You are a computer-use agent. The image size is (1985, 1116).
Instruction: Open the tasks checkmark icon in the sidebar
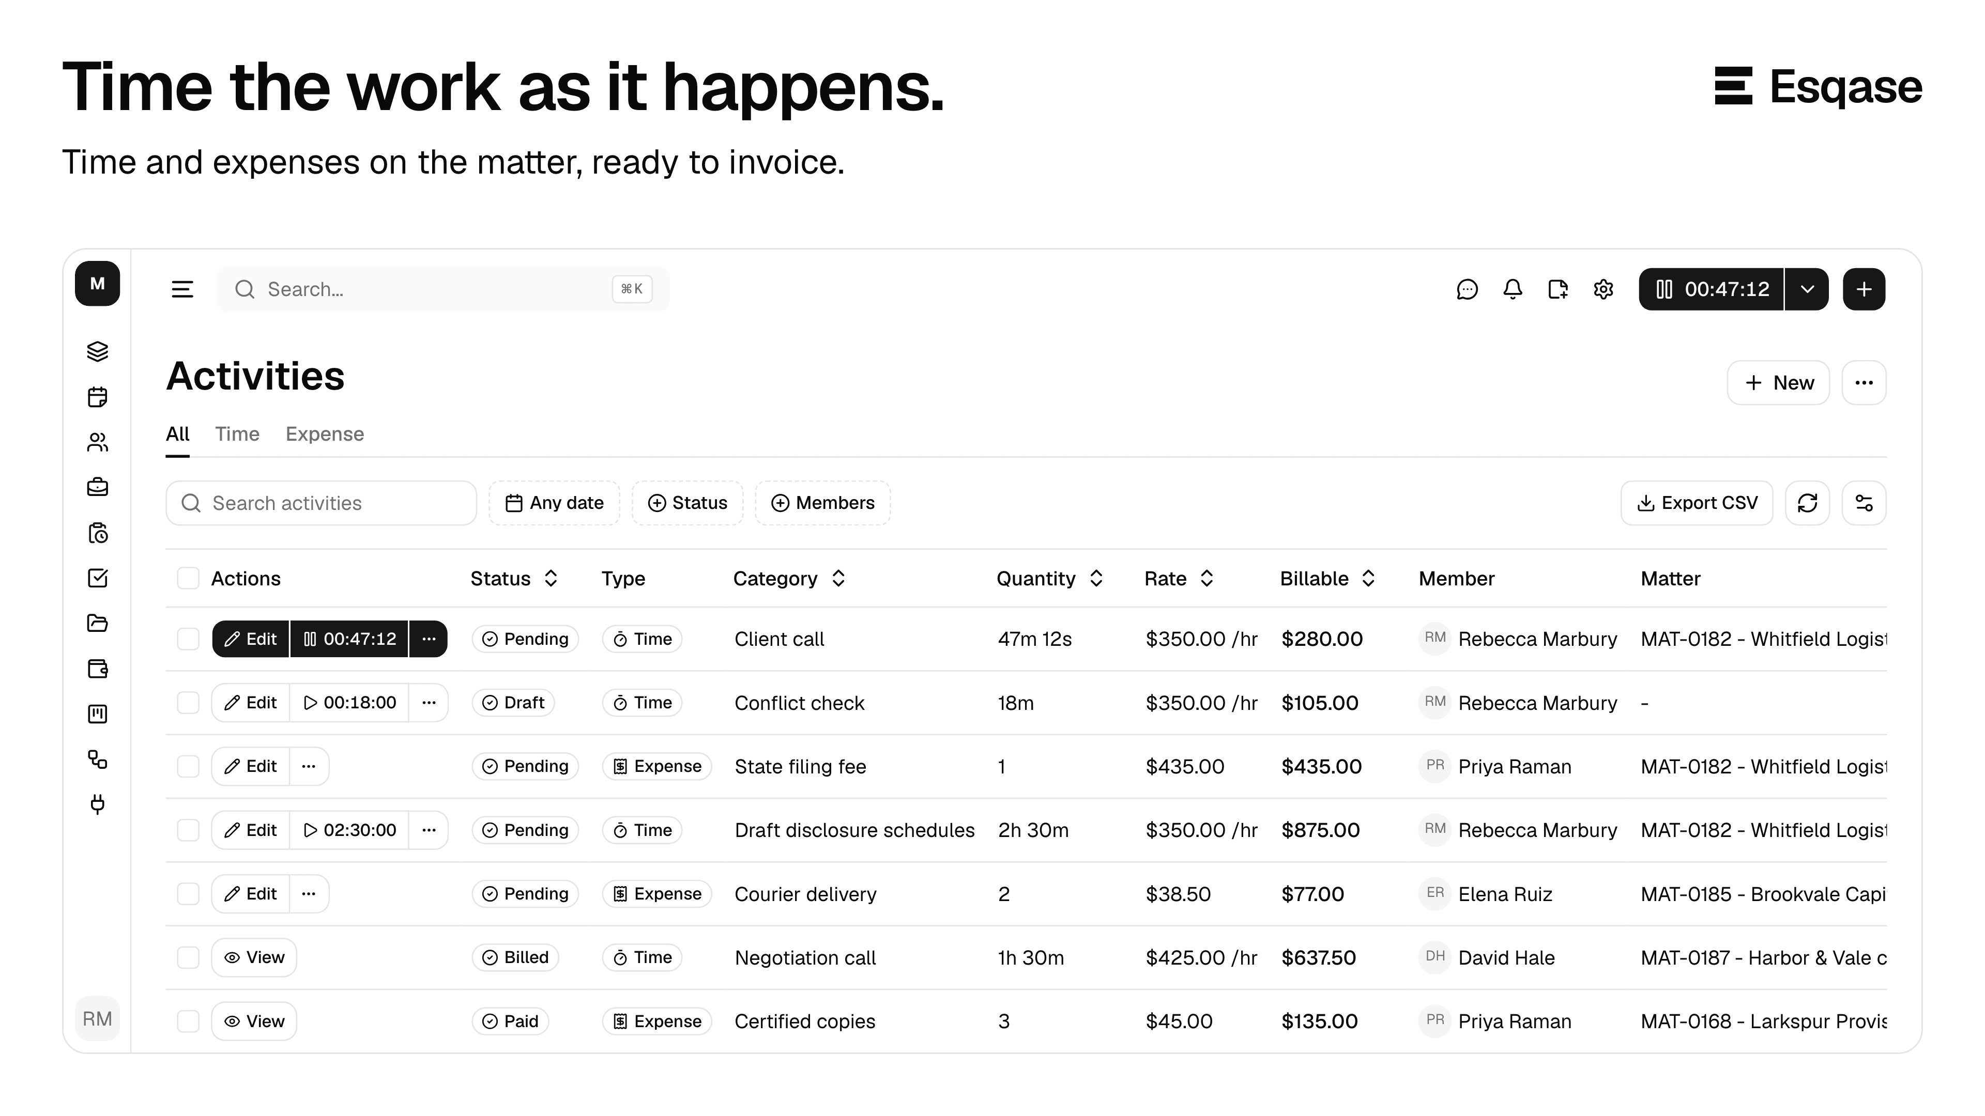[x=97, y=579]
